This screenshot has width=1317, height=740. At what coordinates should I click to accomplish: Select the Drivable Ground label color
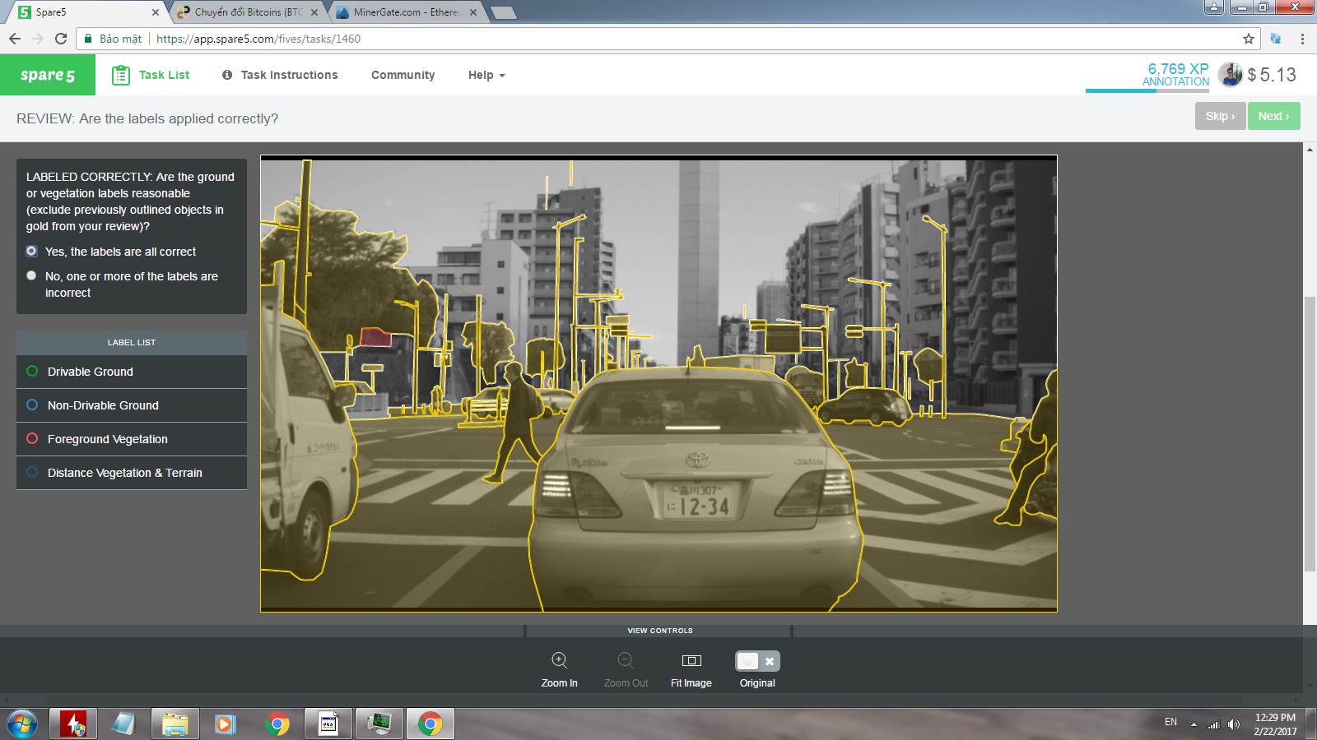pyautogui.click(x=32, y=372)
